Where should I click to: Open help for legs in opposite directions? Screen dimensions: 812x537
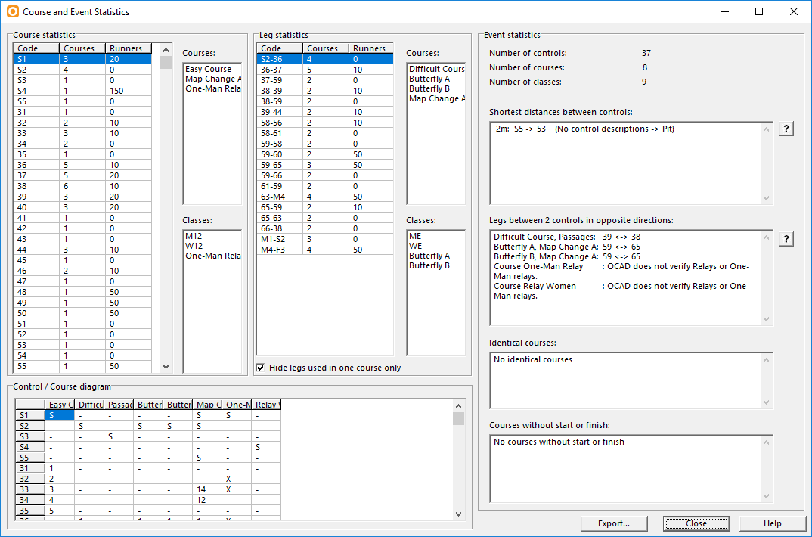coord(786,239)
